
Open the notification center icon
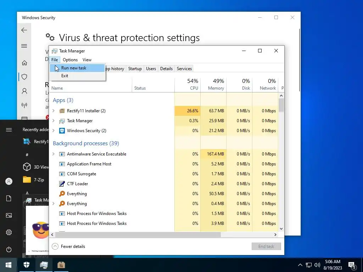(352, 265)
